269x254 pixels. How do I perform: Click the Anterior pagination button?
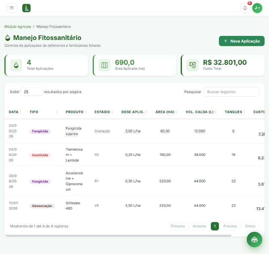[199, 226]
